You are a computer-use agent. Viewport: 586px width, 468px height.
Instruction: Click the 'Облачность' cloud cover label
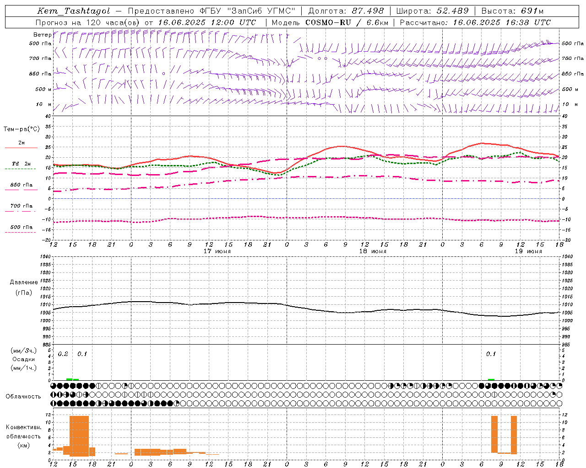click(x=23, y=397)
